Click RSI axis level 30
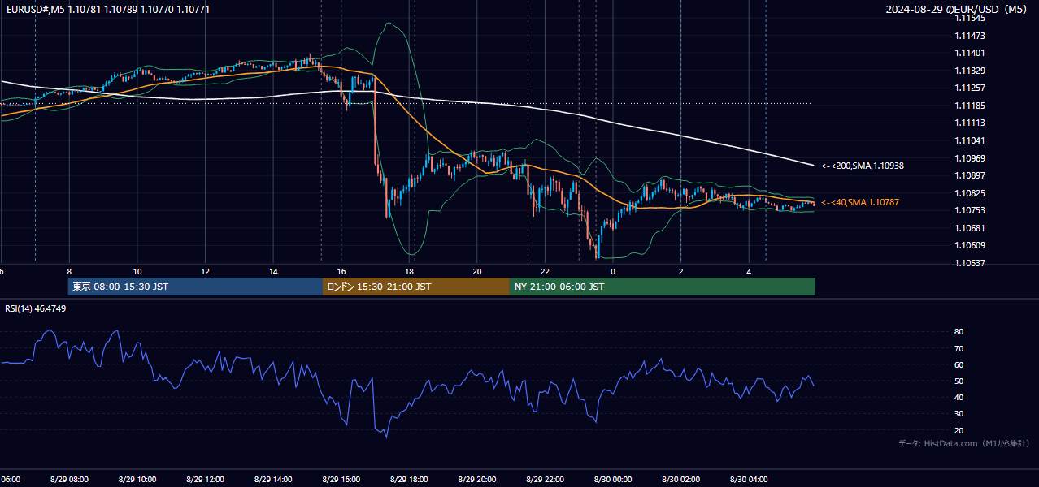The height and width of the screenshot is (487, 1039). pos(959,414)
